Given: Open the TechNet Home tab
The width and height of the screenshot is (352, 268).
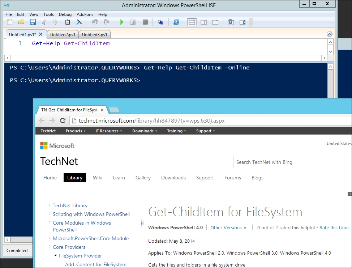Looking at the screenshot, I should click(x=50, y=178).
